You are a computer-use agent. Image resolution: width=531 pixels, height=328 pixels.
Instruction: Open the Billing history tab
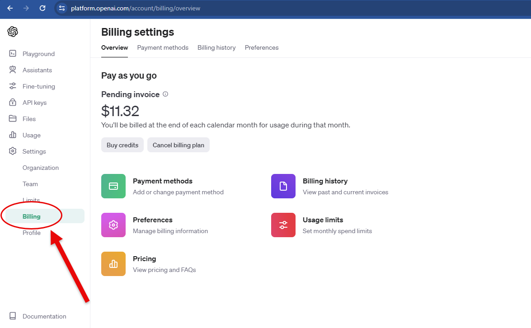[216, 47]
